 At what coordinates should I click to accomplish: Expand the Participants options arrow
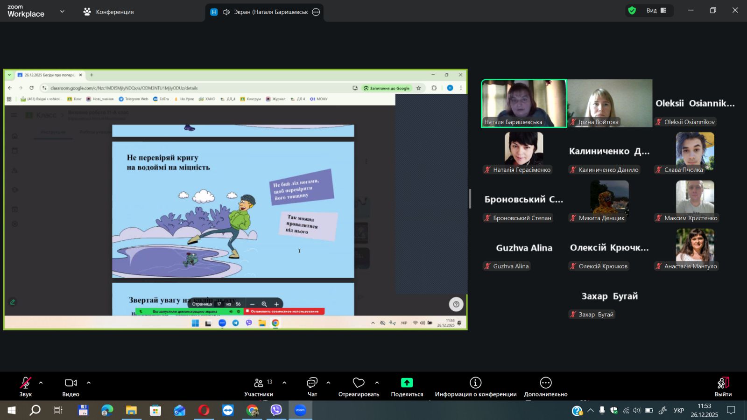click(x=284, y=383)
